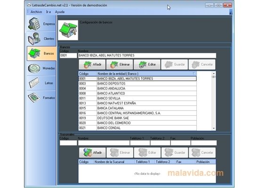Select row BANCO CENTRAL HISPANOAMERICANO, S.A.
The width and height of the screenshot is (259, 188).
point(138,113)
